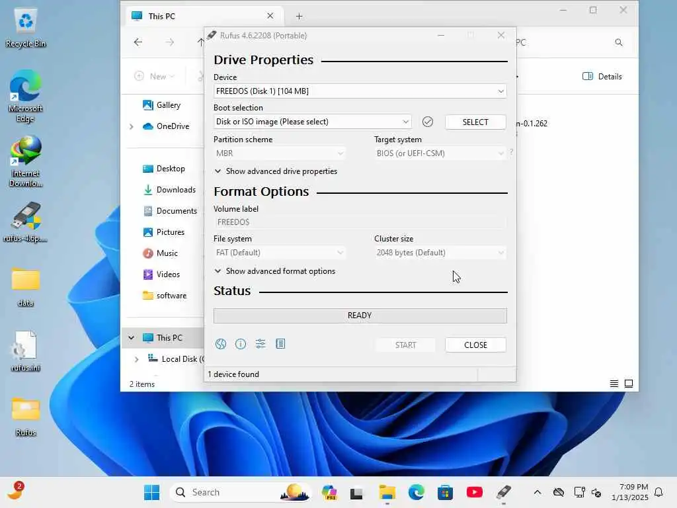Expand the Local Disk tree node
Viewport: 677px width, 508px height.
pos(136,359)
